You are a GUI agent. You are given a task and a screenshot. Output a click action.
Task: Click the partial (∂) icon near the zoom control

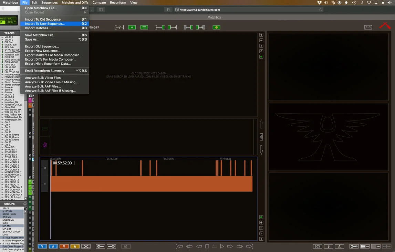click(329, 246)
